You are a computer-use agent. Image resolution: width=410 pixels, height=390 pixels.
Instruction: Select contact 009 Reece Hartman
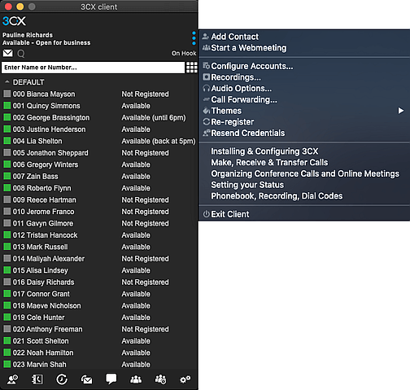[99, 199]
